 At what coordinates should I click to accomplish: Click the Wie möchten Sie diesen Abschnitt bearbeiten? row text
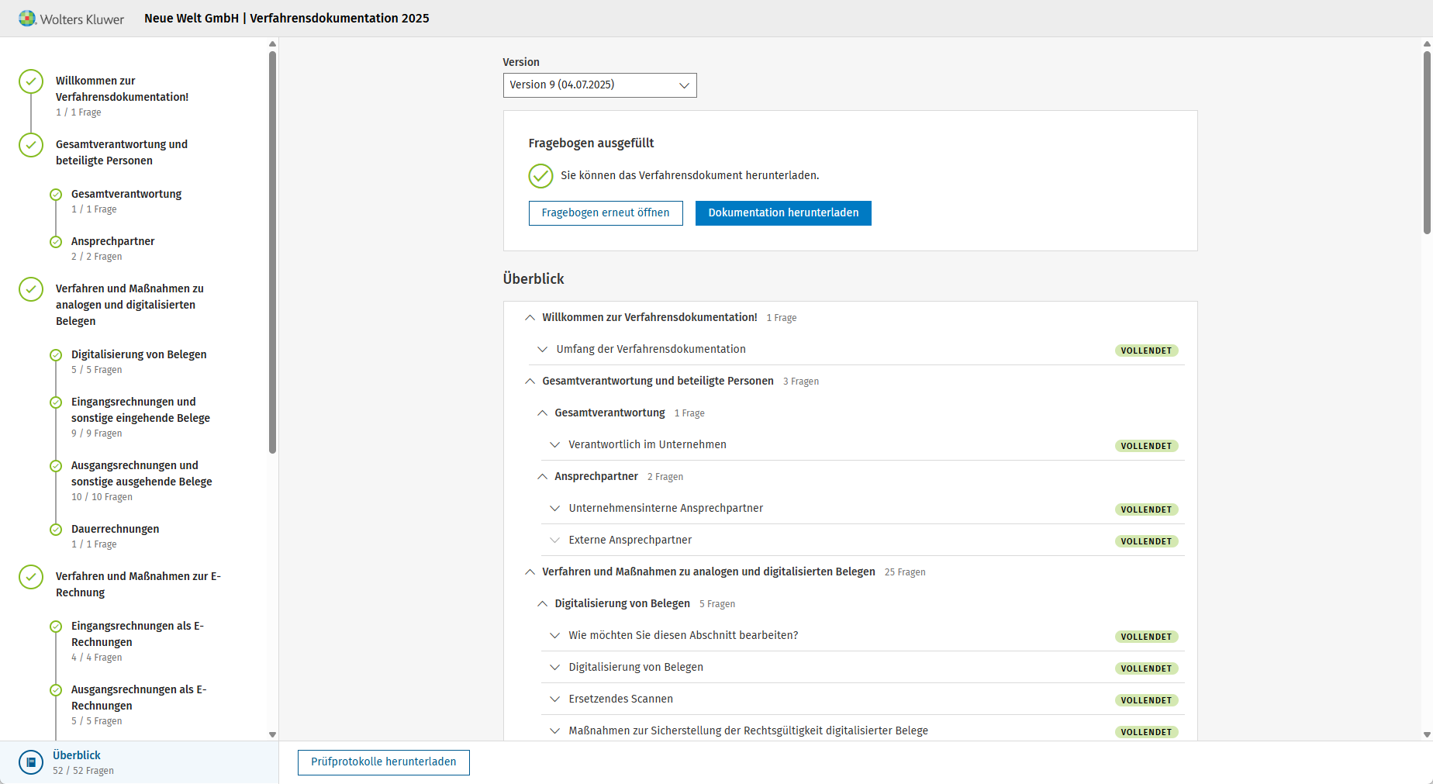(x=683, y=635)
